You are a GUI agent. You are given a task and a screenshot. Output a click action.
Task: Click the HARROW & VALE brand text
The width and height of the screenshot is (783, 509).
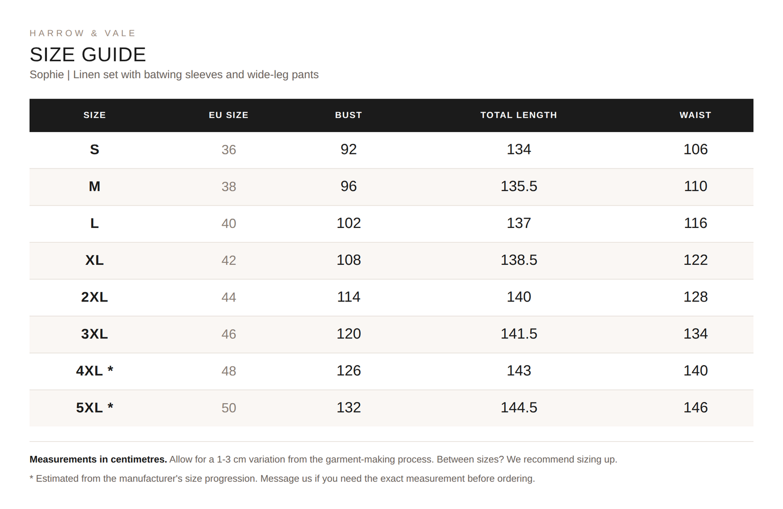pyautogui.click(x=82, y=33)
